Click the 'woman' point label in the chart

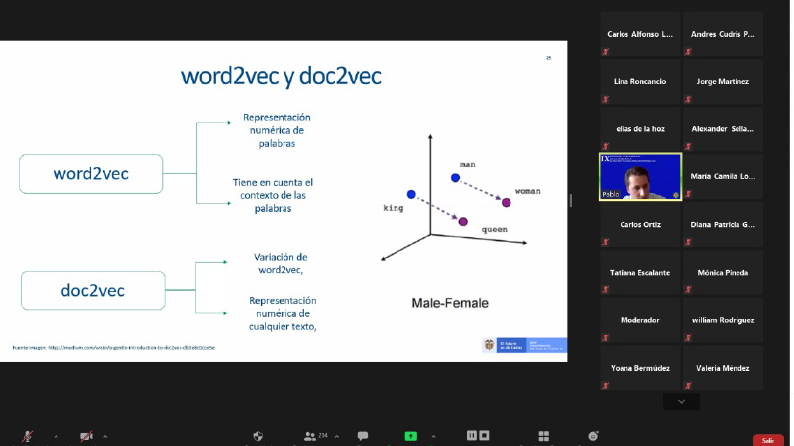(527, 191)
